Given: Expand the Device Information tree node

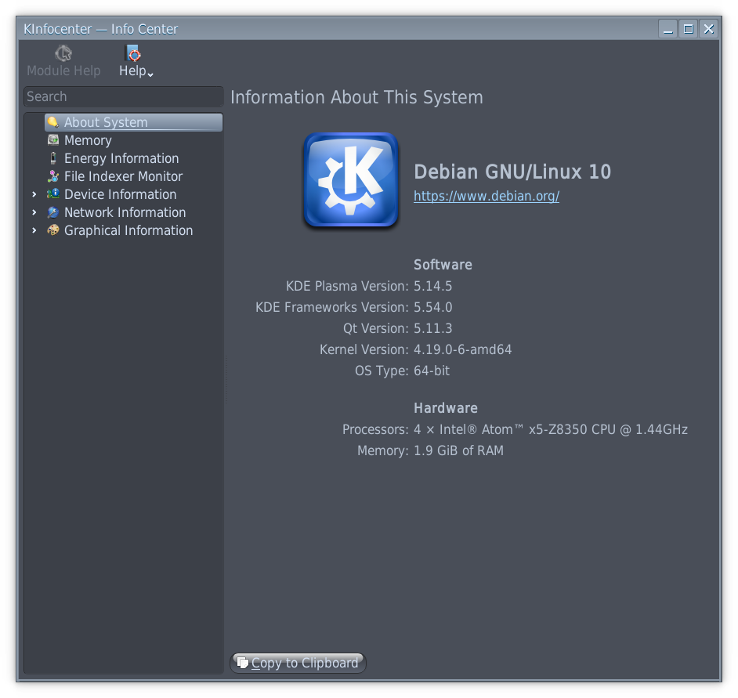Looking at the screenshot, I should (34, 194).
